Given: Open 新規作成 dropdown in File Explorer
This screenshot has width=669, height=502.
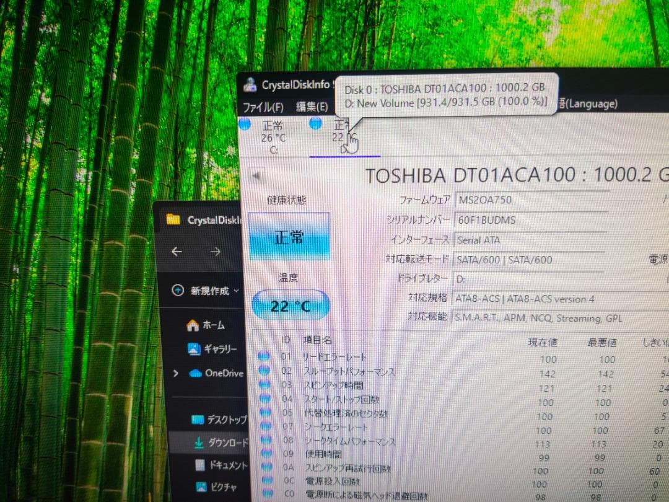Looking at the screenshot, I should point(206,291).
